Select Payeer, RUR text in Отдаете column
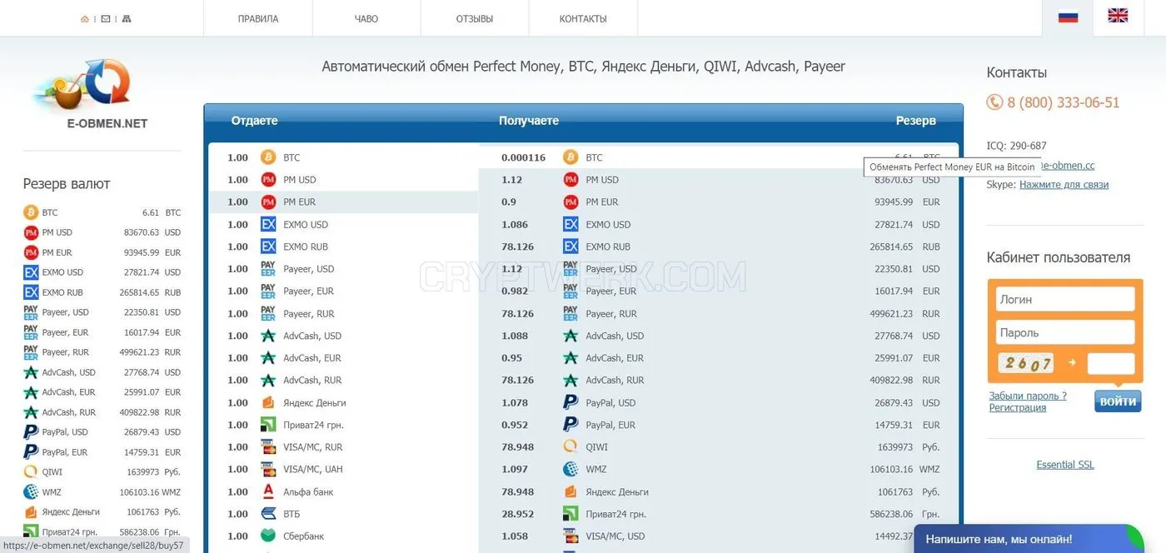 (309, 314)
